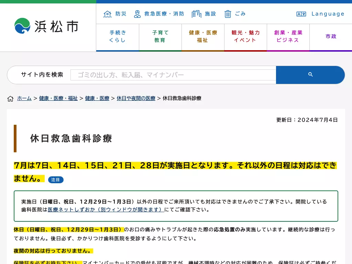The width and height of the screenshot is (352, 264).
Task: Click the ごみ trash can icon
Action: tap(228, 14)
